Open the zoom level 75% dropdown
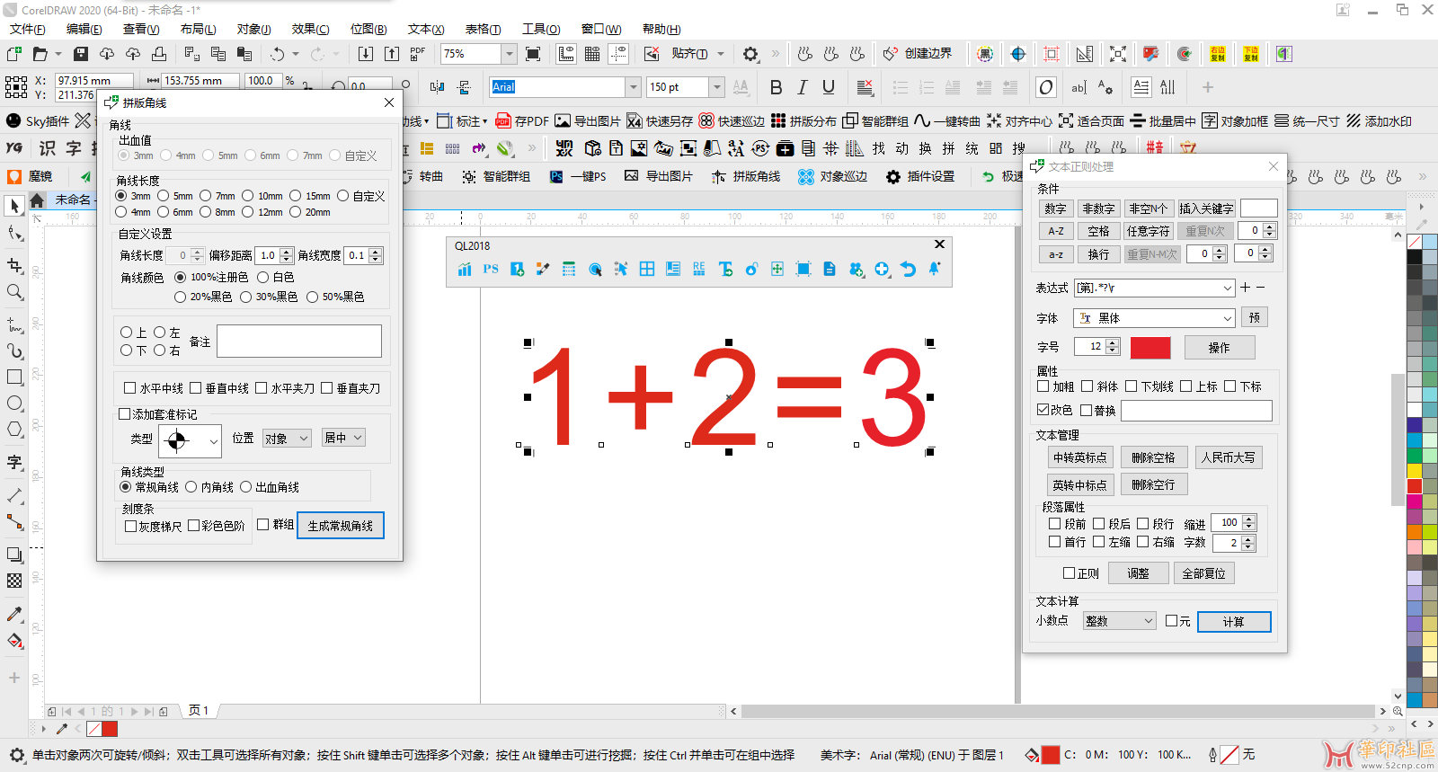 509,54
